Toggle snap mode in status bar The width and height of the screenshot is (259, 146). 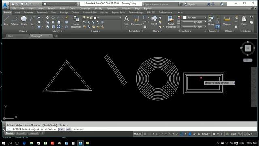[149, 134]
